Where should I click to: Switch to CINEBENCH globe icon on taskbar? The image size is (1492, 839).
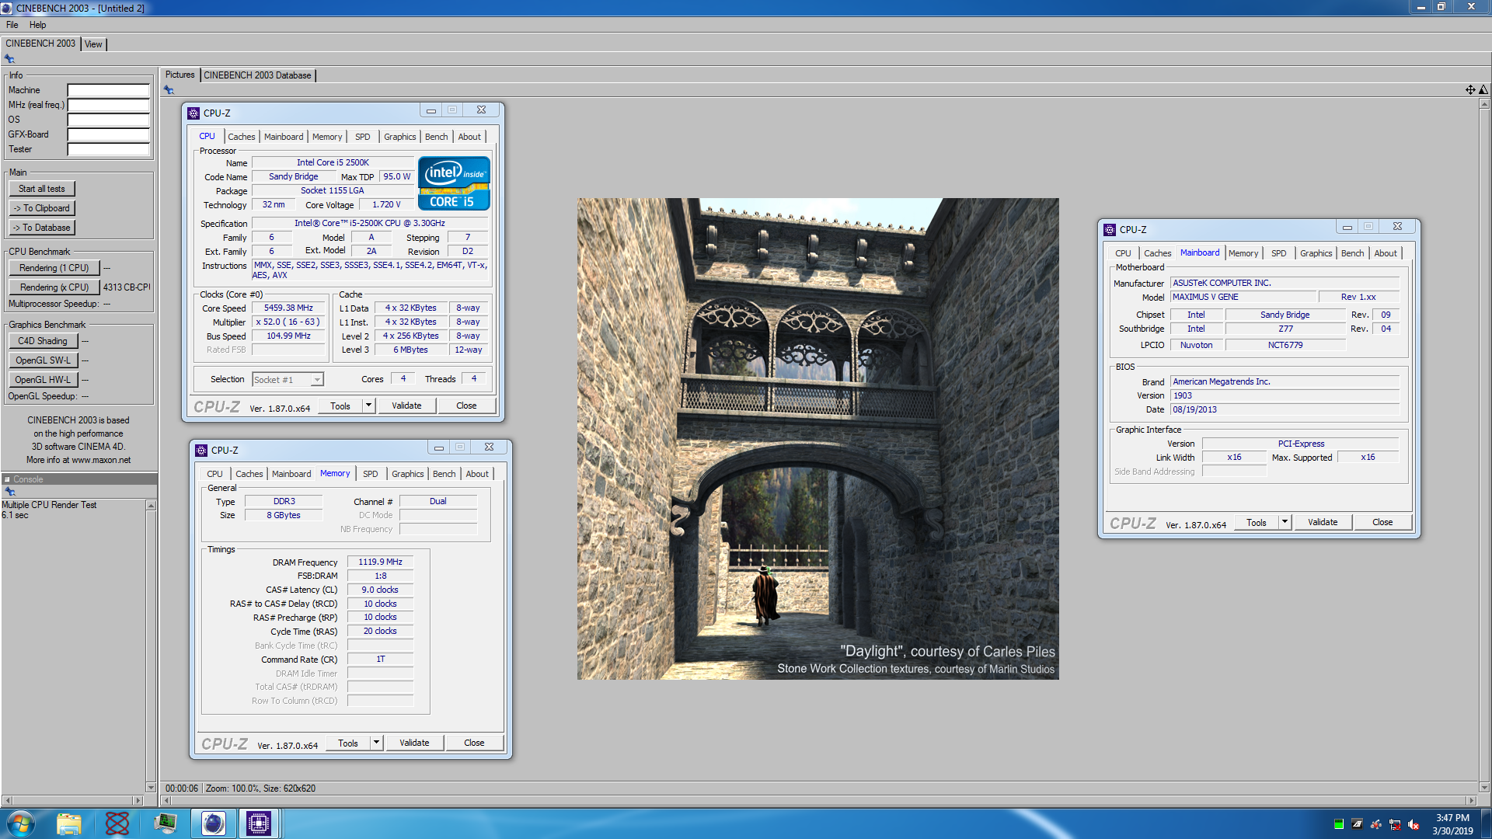[214, 823]
